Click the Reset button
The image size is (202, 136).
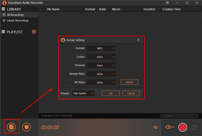130,82
